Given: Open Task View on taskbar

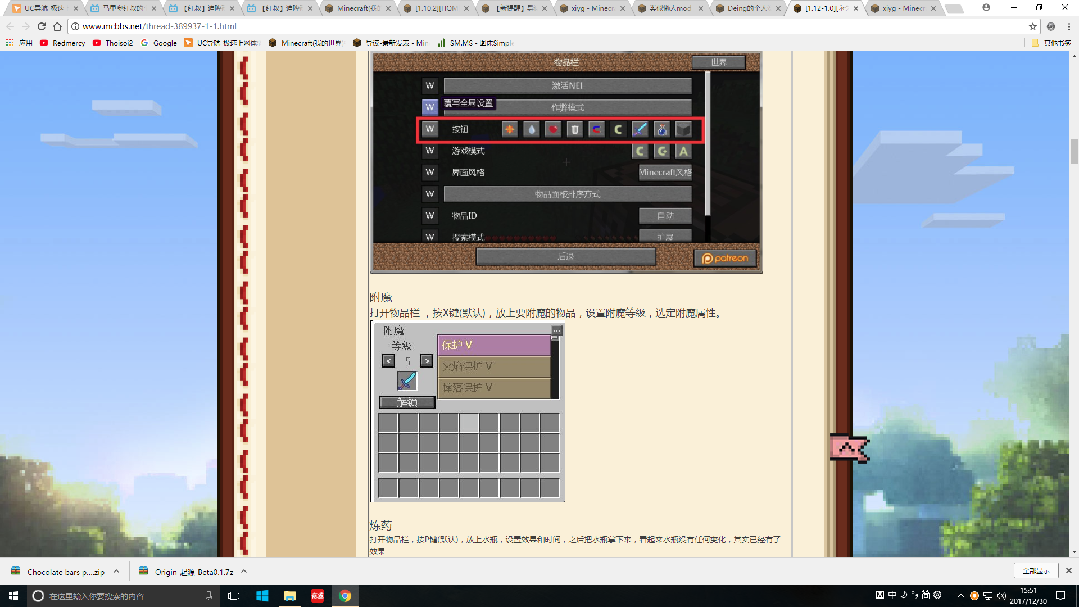Looking at the screenshot, I should coord(234,596).
